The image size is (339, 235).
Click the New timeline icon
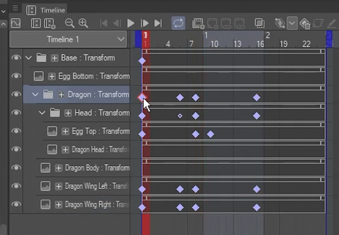click(x=35, y=23)
